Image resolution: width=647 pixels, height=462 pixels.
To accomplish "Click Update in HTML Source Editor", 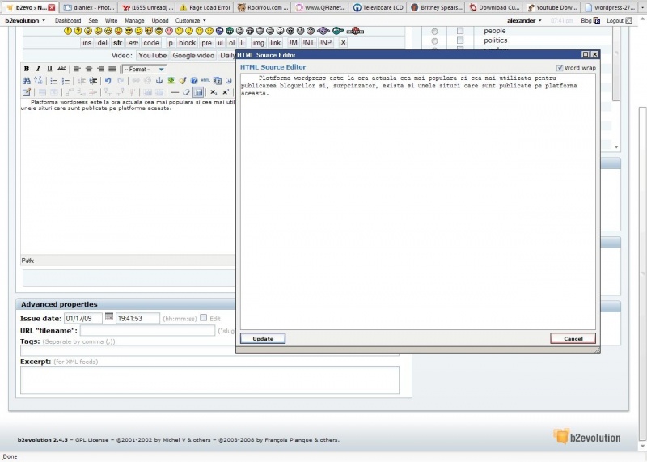I will (x=263, y=338).
